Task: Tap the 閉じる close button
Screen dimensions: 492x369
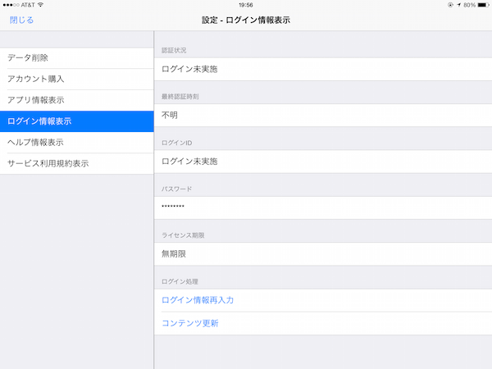Action: (21, 20)
